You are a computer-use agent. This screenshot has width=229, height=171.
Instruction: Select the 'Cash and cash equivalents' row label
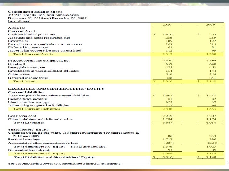[x=31, y=34]
